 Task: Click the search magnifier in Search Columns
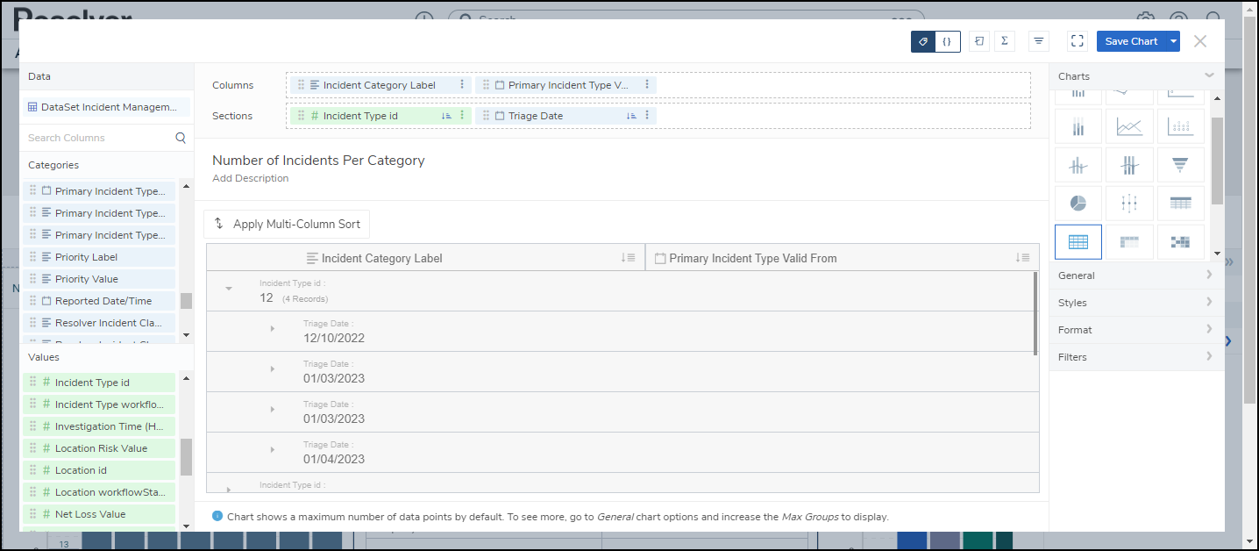click(181, 138)
